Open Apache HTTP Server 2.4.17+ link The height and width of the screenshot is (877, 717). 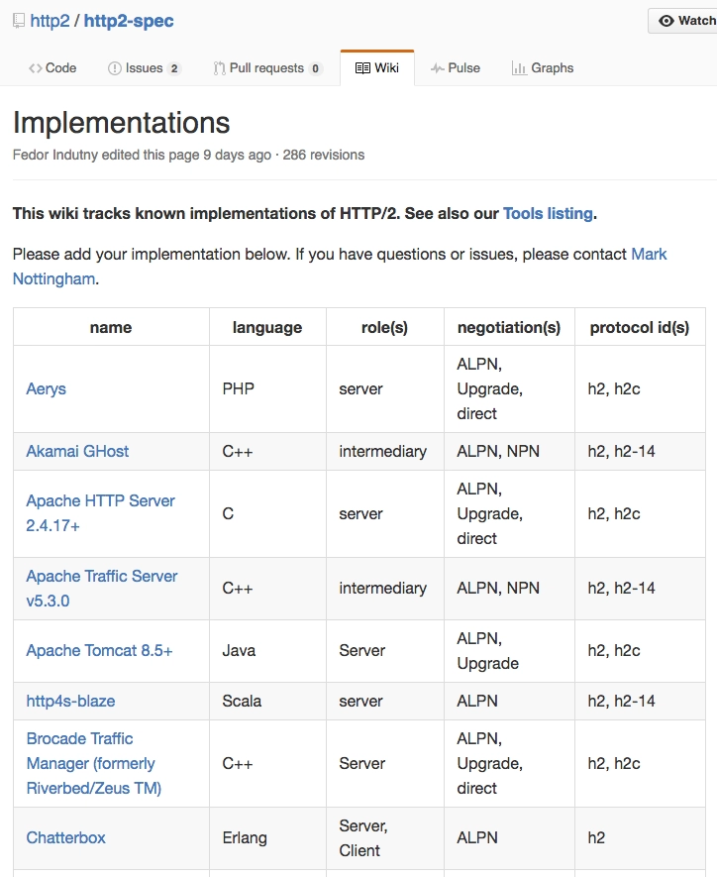coord(101,513)
